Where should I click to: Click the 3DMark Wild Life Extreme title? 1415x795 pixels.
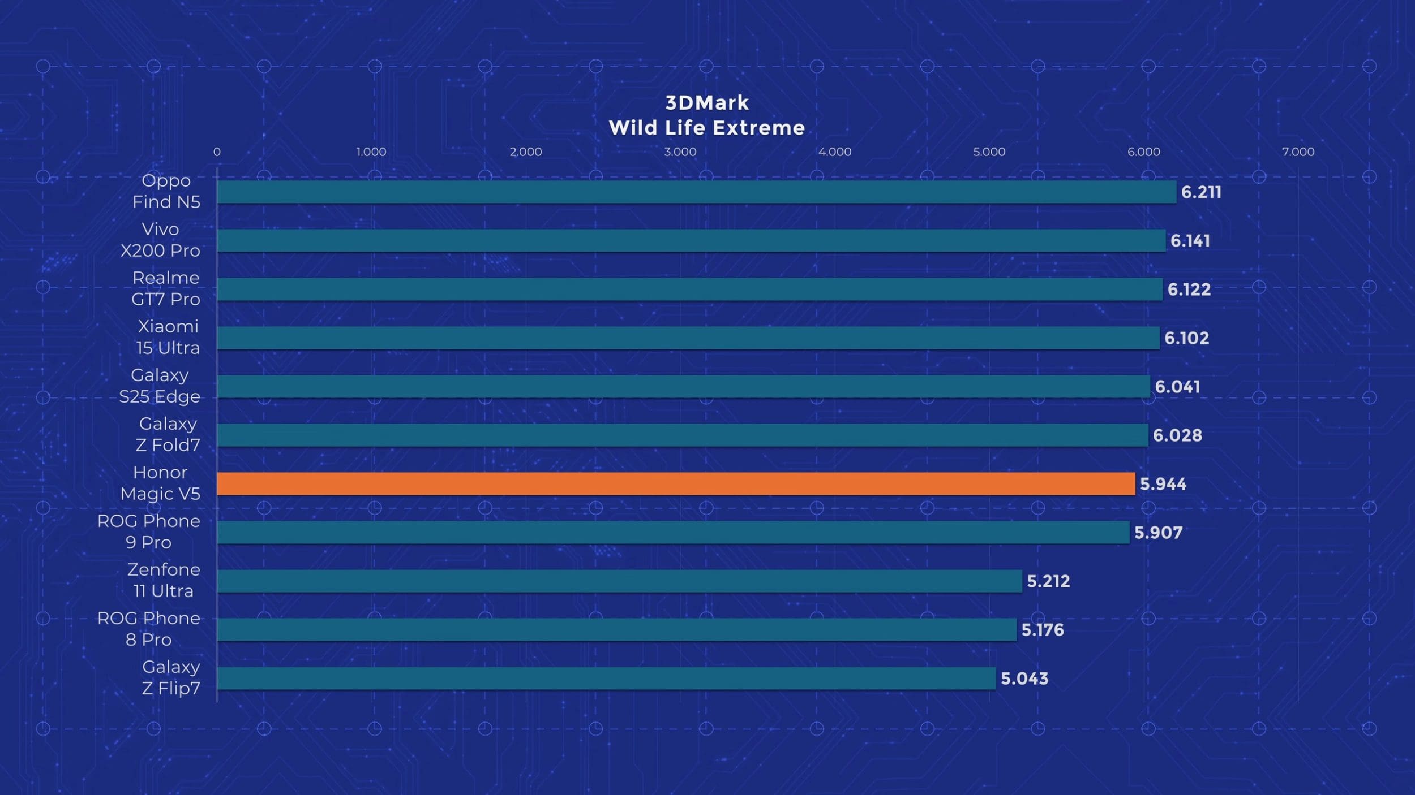(x=707, y=115)
